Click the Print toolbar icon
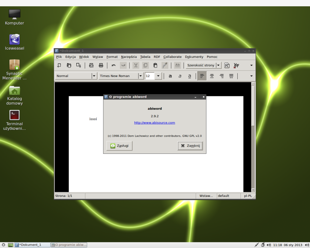The image size is (310, 248). pyautogui.click(x=101, y=65)
